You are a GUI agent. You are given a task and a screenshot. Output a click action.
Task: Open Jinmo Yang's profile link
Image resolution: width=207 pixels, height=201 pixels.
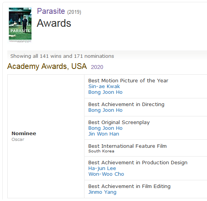(102, 192)
